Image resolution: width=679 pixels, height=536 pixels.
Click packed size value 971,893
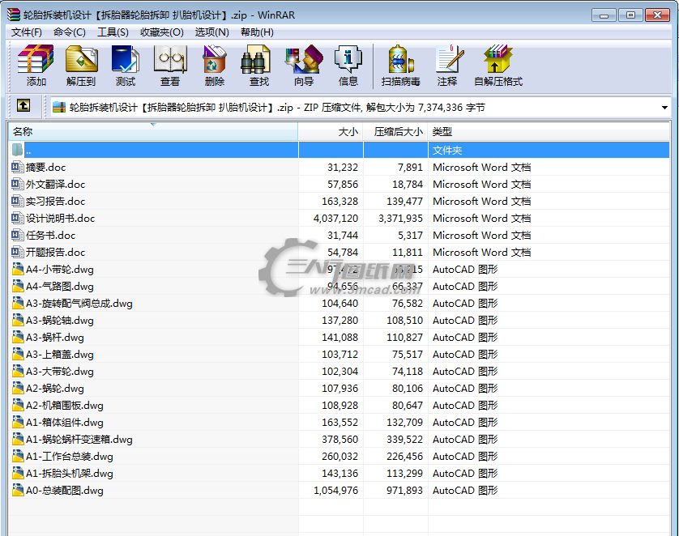(x=404, y=490)
